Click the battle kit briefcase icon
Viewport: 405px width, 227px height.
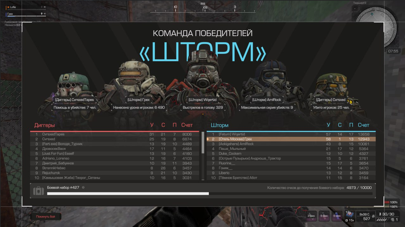click(x=39, y=191)
